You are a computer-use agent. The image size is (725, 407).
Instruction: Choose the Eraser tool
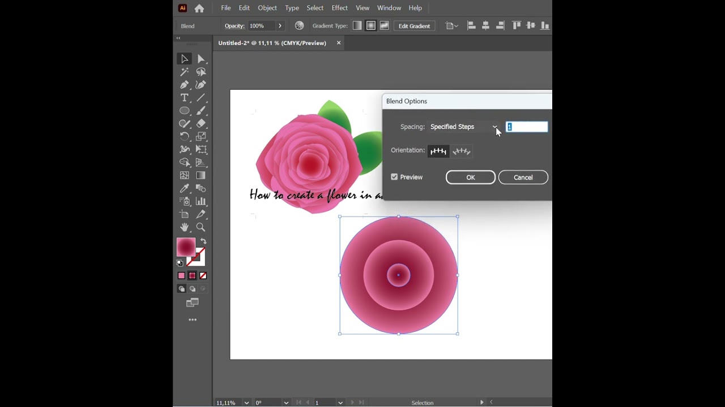pos(201,124)
